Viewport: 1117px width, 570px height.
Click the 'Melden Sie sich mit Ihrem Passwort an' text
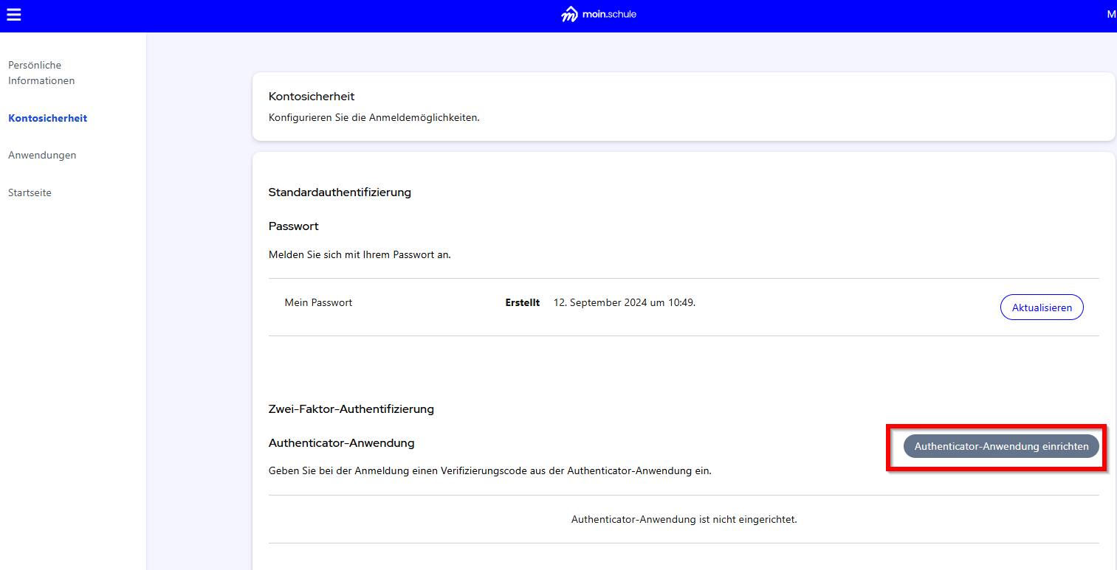tap(360, 254)
